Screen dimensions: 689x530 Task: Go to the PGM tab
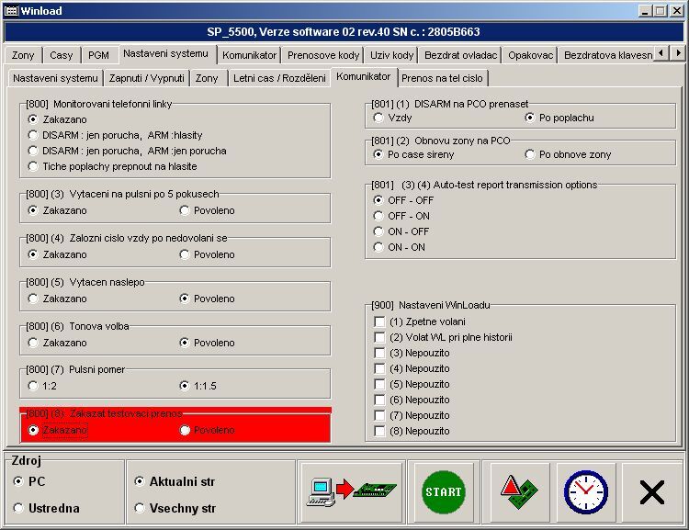(98, 55)
